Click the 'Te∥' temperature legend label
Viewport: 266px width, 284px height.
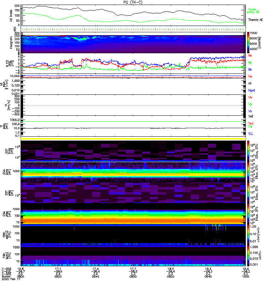[251, 116]
